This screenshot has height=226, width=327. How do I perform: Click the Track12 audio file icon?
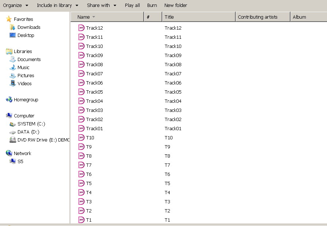click(x=81, y=28)
